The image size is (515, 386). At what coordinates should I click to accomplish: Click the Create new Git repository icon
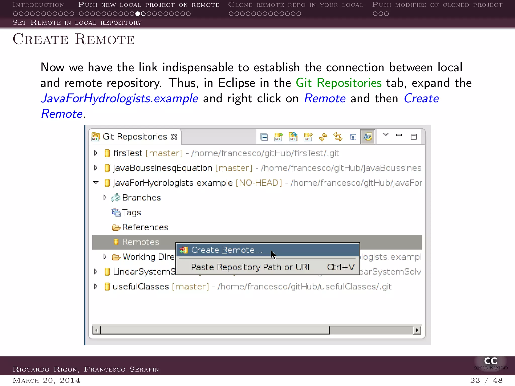click(x=308, y=137)
